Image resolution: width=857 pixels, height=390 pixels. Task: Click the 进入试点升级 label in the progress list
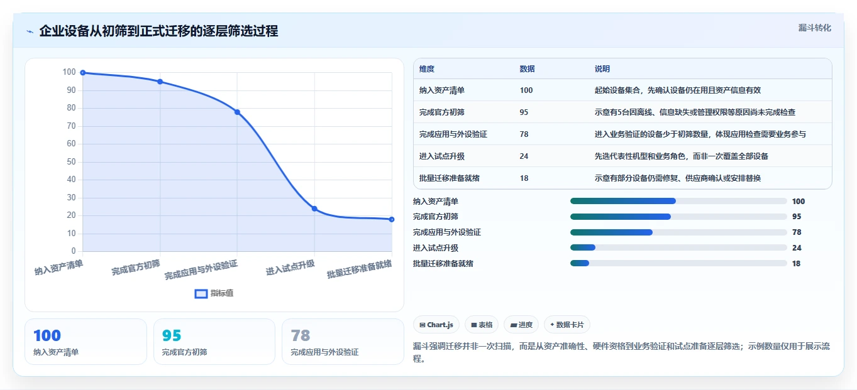click(x=436, y=248)
